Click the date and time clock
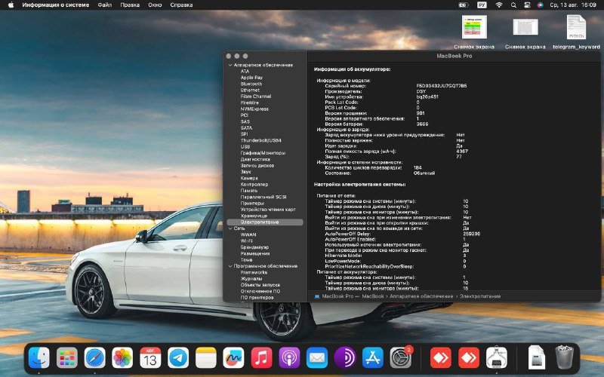Viewport: 604px width, 377px height. click(x=573, y=5)
